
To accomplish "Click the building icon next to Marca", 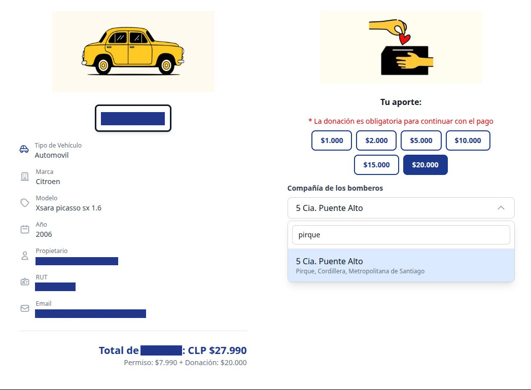I will click(24, 176).
